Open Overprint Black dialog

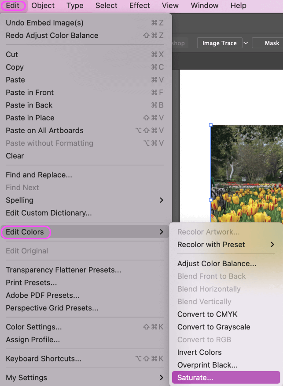click(x=207, y=365)
